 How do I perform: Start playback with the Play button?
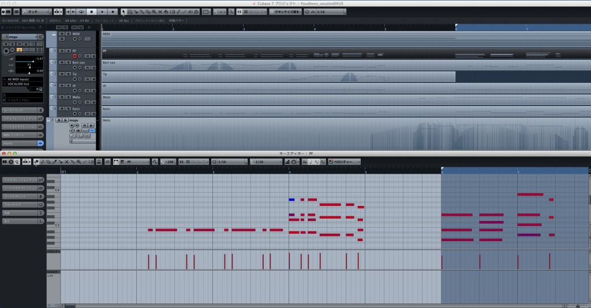pyautogui.click(x=102, y=12)
